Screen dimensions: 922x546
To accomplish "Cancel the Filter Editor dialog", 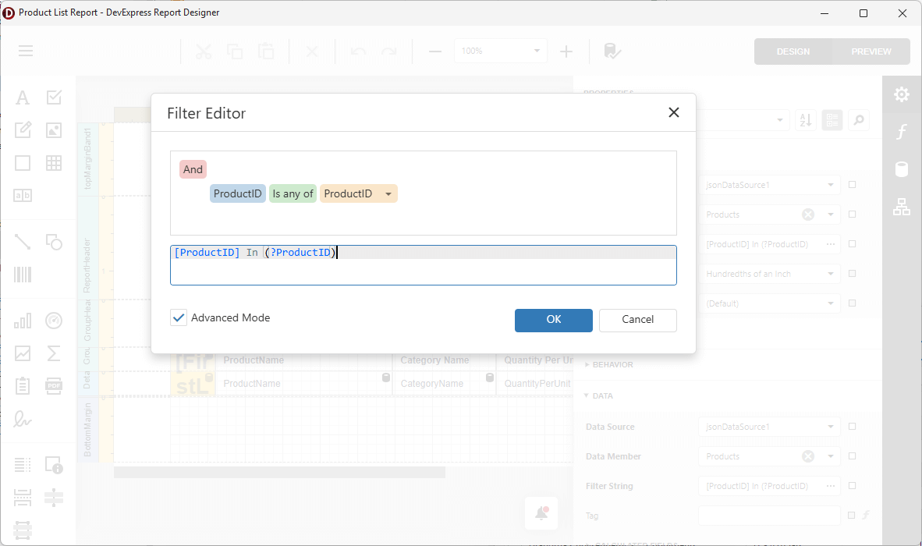I will pos(637,320).
